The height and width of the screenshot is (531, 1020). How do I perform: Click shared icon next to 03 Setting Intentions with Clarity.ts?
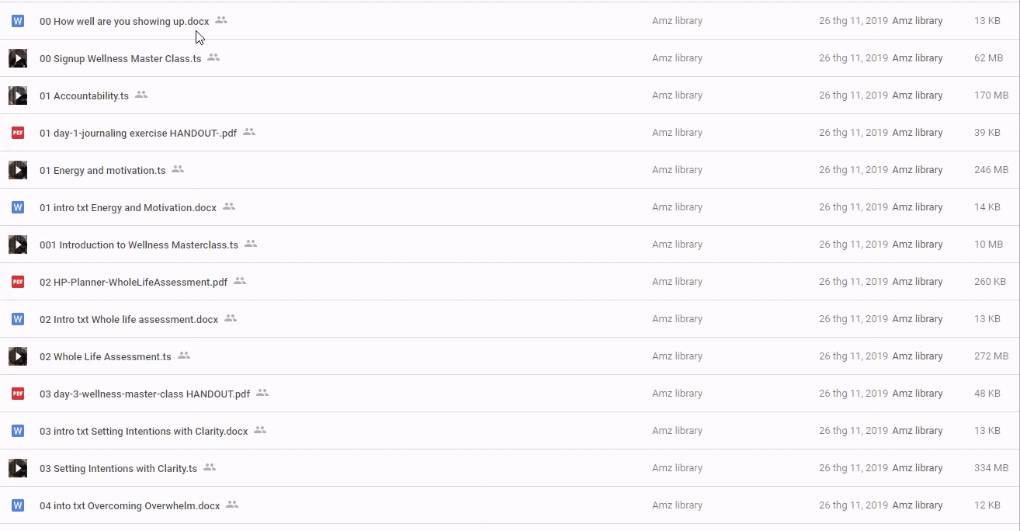tap(210, 467)
